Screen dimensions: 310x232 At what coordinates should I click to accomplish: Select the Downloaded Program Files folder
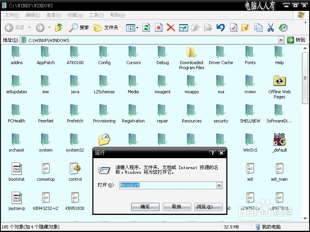click(x=192, y=58)
